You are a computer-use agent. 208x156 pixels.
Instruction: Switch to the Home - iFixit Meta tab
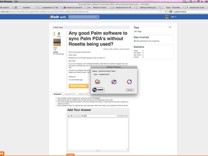coord(173,8)
